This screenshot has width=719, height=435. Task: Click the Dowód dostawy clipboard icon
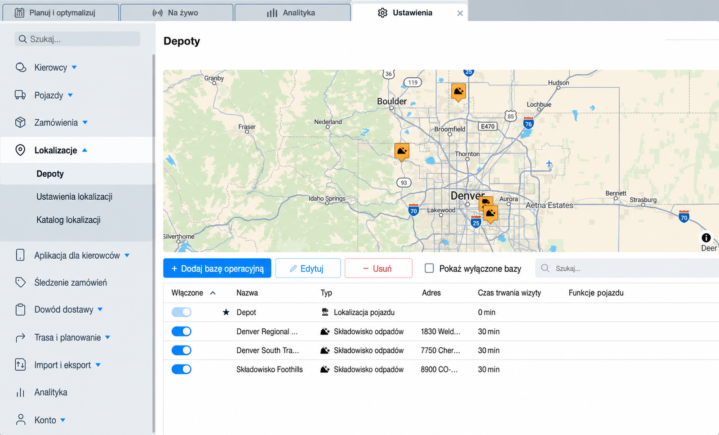point(20,309)
